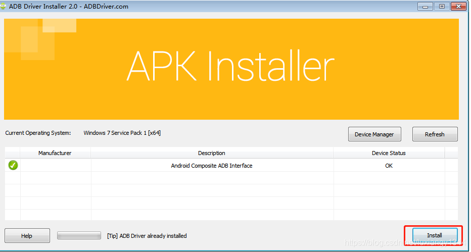
Task: Click the progress bar next to Help
Action: pyautogui.click(x=79, y=235)
